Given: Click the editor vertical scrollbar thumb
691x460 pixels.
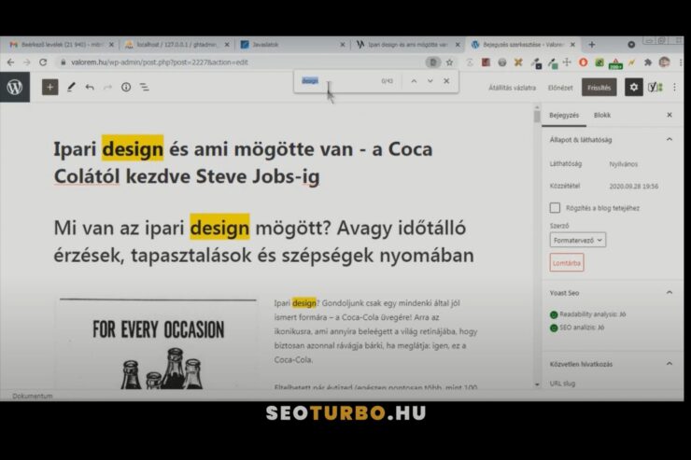Looking at the screenshot, I should (536, 117).
